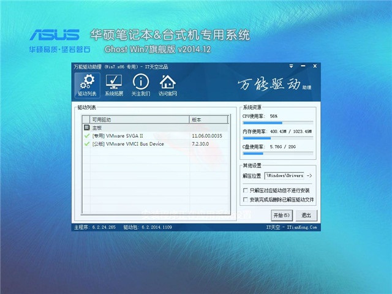Click the 版本 column header

pos(211,119)
